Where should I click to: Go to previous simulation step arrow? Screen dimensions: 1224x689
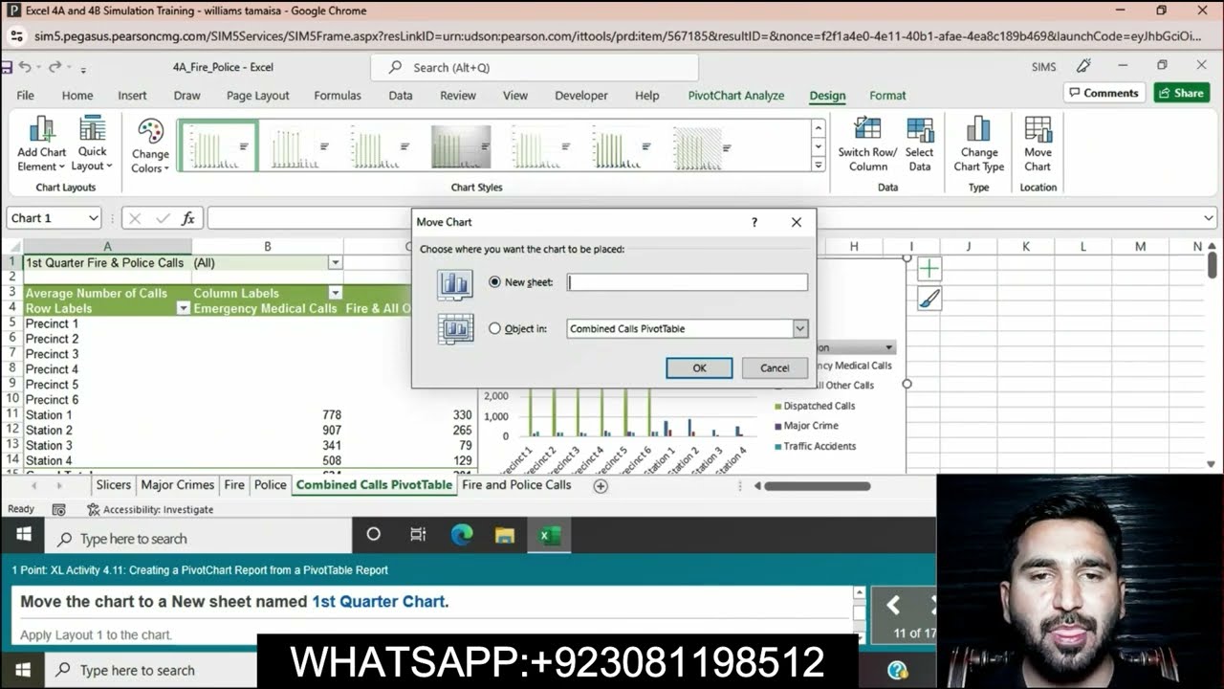tap(893, 605)
